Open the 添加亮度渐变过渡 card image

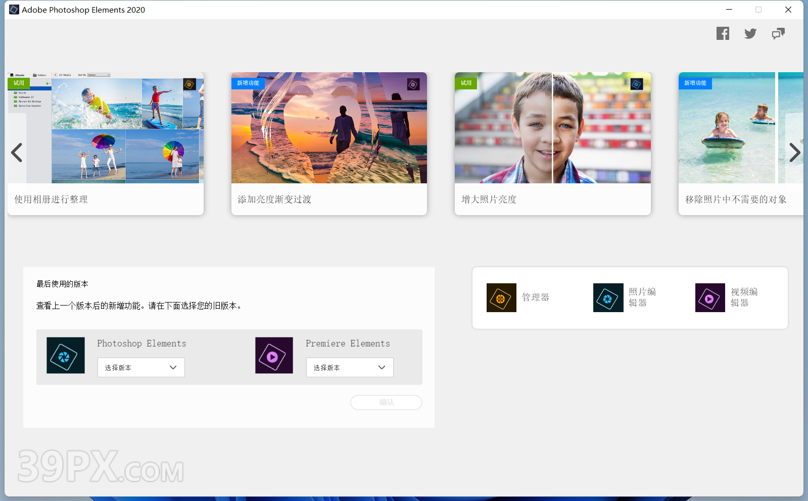coord(329,128)
